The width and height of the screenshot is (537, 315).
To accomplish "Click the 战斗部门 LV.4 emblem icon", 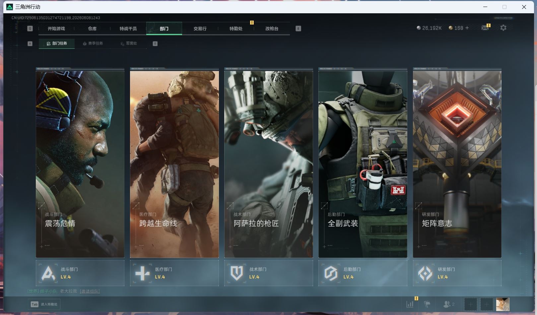I will click(x=48, y=274).
